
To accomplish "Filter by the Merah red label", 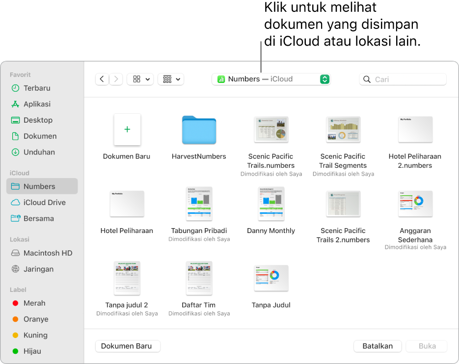I will click(x=34, y=303).
